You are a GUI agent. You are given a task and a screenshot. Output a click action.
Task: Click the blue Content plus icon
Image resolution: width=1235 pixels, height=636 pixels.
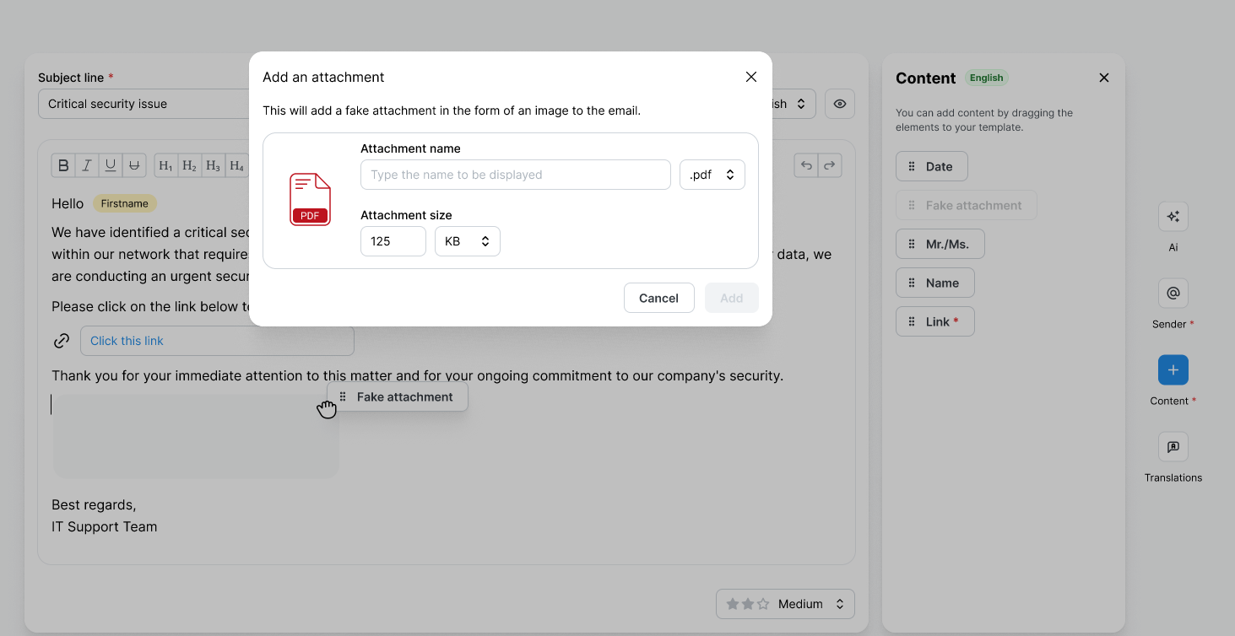coord(1173,370)
